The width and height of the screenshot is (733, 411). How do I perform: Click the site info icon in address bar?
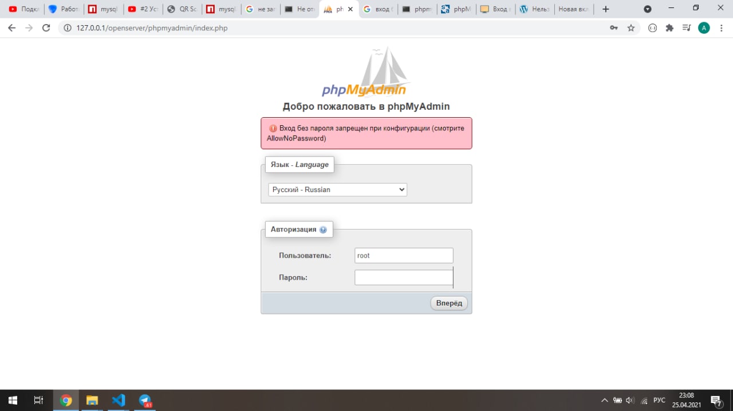click(x=67, y=27)
